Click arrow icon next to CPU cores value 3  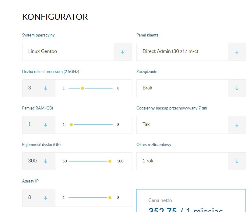pyautogui.click(x=46, y=88)
